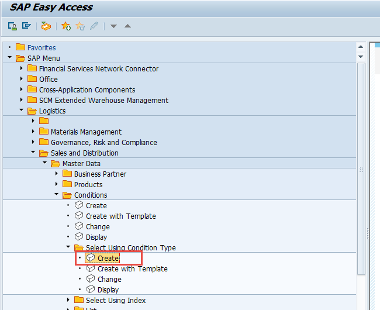Viewport: 380px width, 310px height.
Task: Collapse the Logistics node
Action: click(21, 110)
